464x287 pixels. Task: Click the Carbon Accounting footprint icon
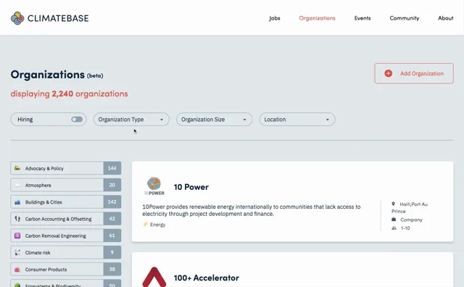(17, 219)
